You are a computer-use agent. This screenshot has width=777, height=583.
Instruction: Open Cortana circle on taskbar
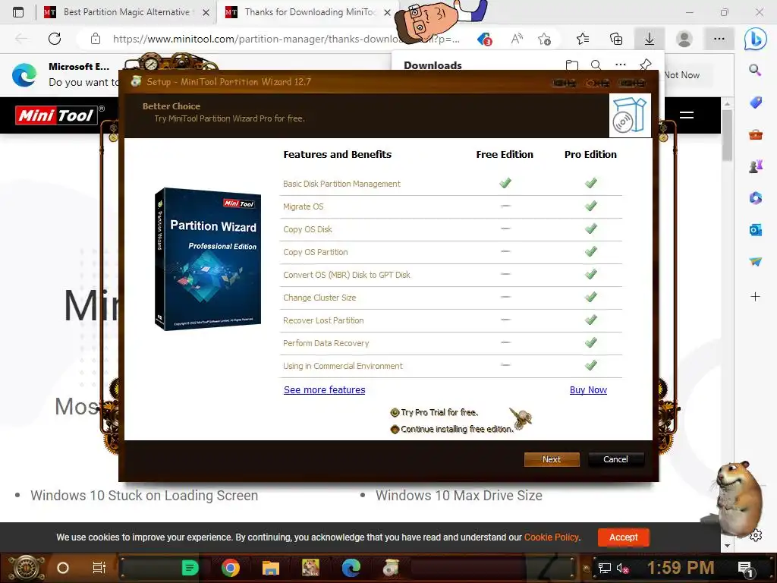click(x=63, y=568)
